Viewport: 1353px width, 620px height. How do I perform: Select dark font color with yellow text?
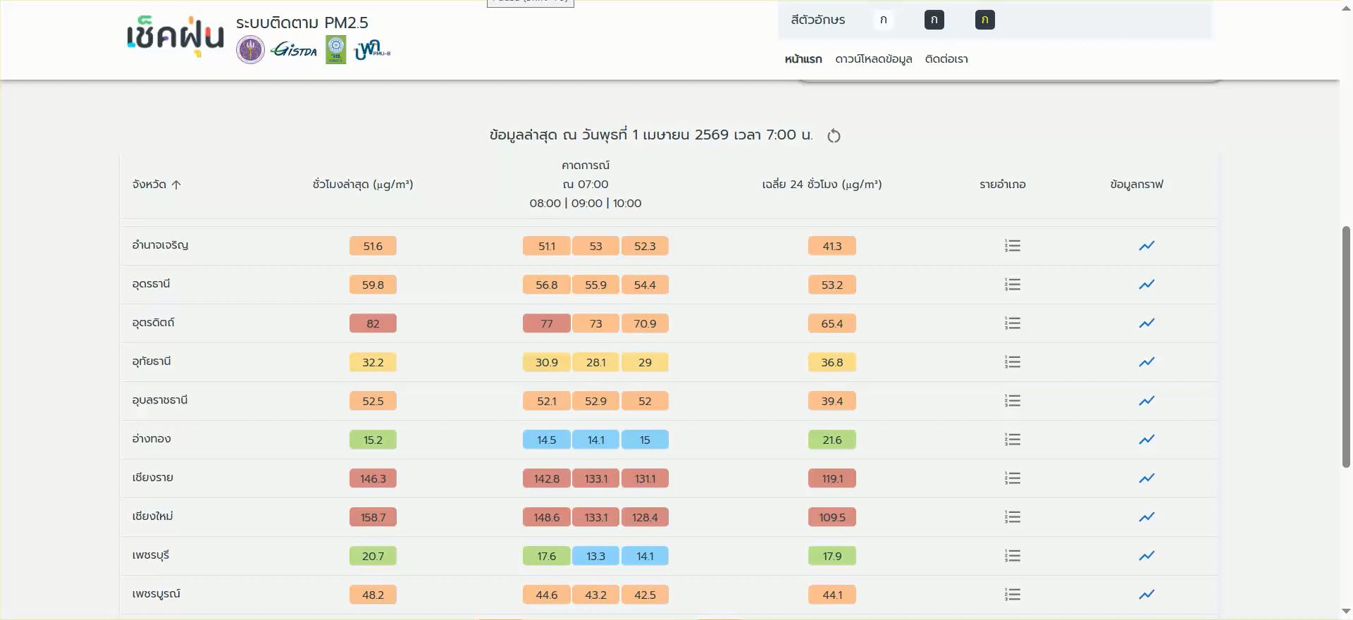pos(984,20)
